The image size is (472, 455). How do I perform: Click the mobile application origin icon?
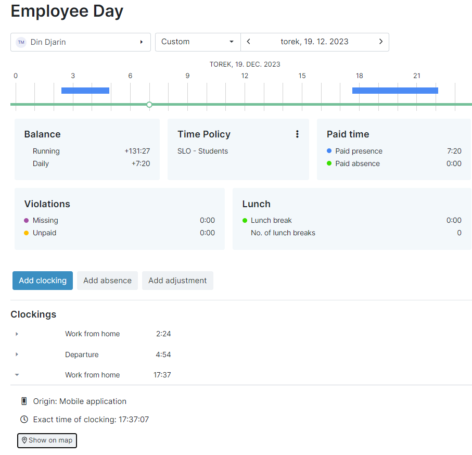[x=23, y=401]
